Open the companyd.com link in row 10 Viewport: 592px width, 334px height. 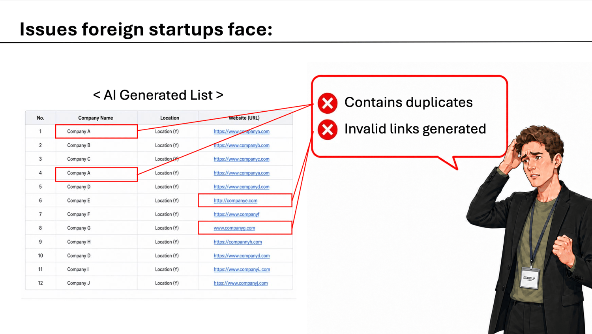tap(242, 256)
